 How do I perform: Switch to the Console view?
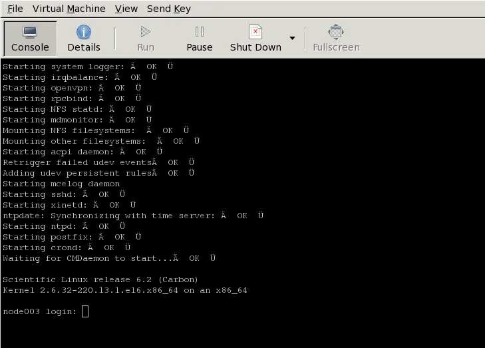[30, 39]
